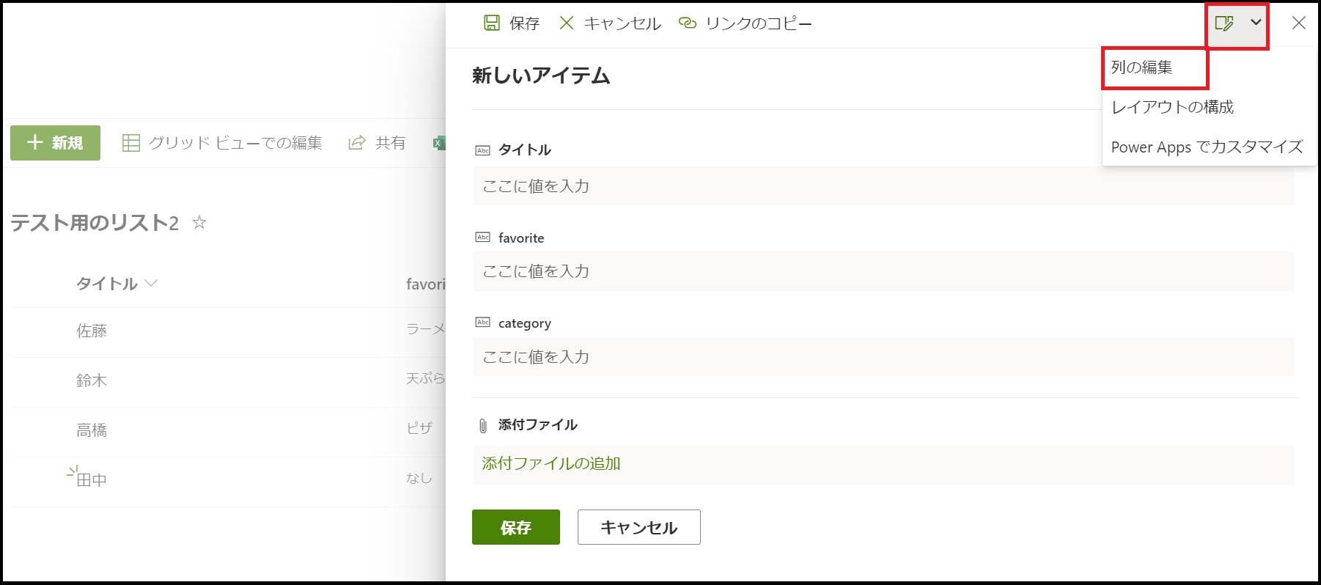Expand the edit form dropdown chevron

point(1256,23)
